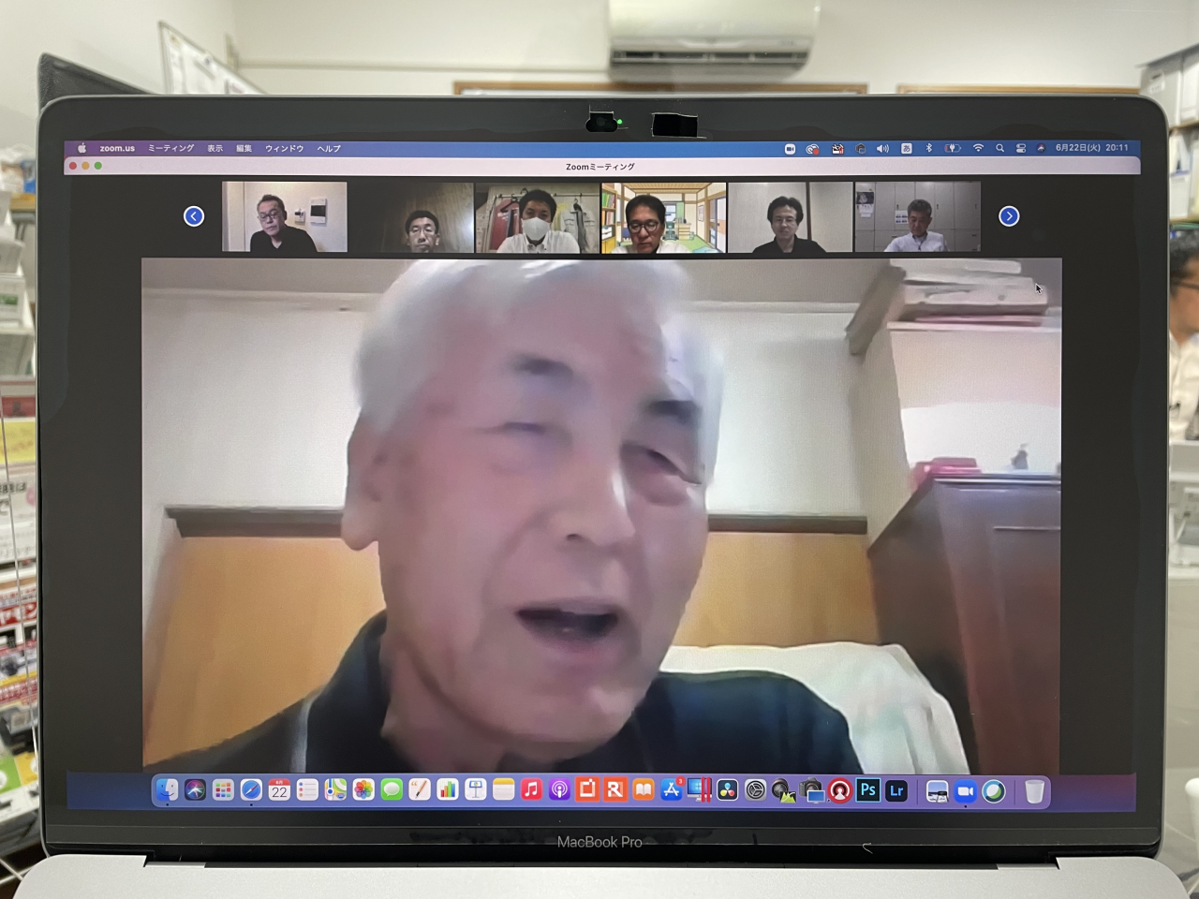The height and width of the screenshot is (899, 1199).
Task: Open the Trash in the Dock
Action: point(1034,792)
